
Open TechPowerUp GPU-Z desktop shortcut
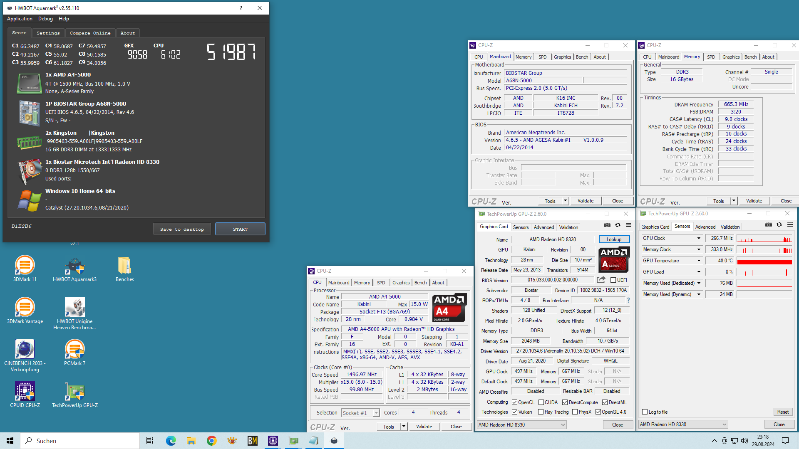point(74,395)
